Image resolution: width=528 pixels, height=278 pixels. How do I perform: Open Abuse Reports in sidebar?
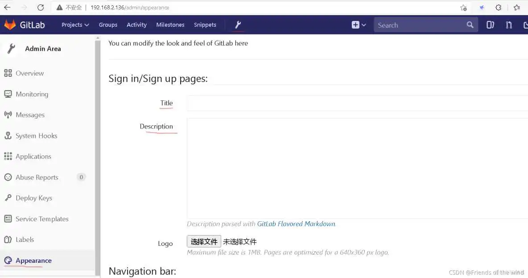point(37,177)
